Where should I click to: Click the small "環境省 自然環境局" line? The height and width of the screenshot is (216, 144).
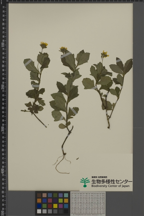[x=99, y=177]
